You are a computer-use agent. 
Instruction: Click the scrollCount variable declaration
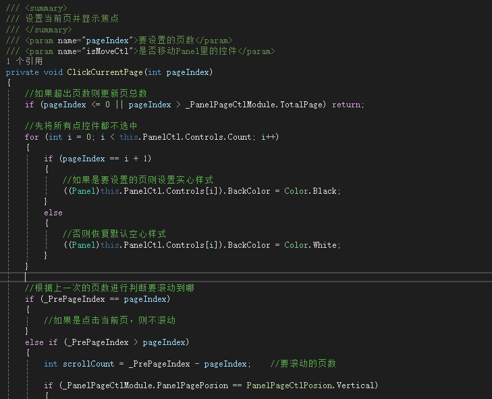(88, 364)
